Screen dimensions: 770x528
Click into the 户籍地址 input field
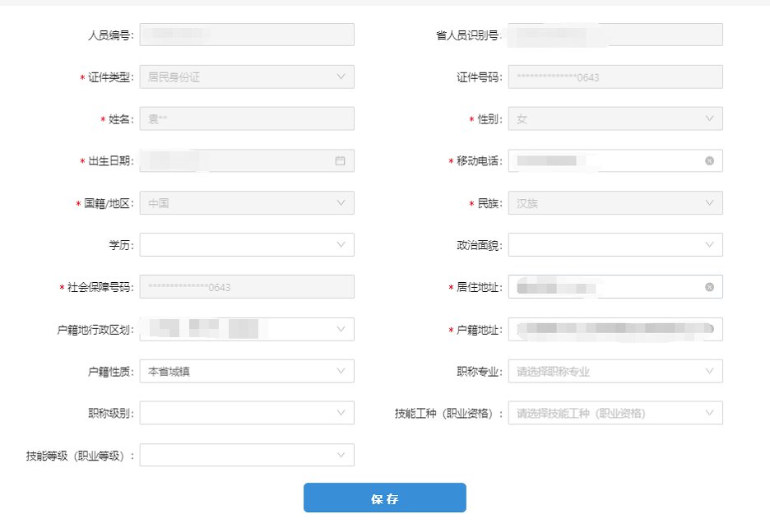[615, 329]
